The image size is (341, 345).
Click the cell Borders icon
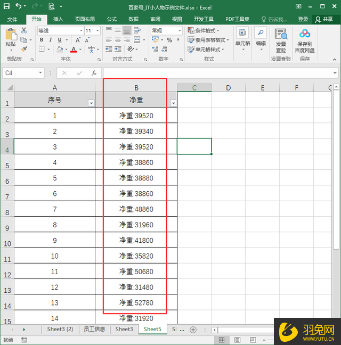coord(42,49)
